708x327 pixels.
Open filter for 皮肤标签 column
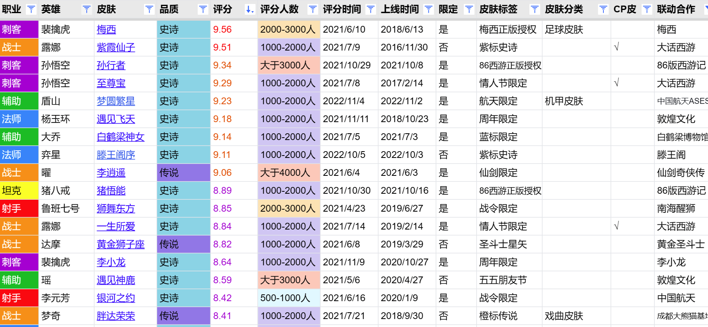535,9
